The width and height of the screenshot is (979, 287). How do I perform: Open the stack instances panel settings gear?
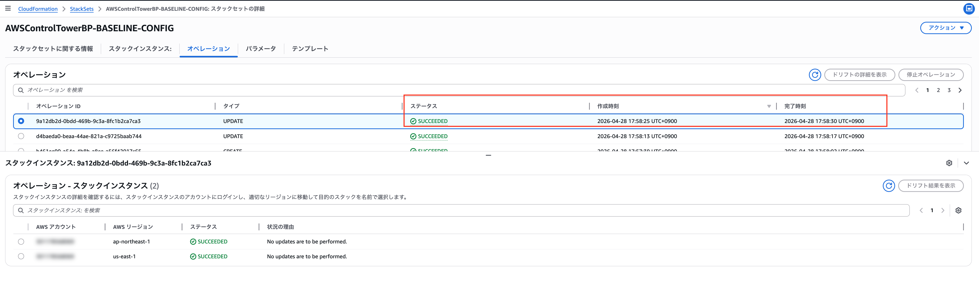click(x=949, y=163)
